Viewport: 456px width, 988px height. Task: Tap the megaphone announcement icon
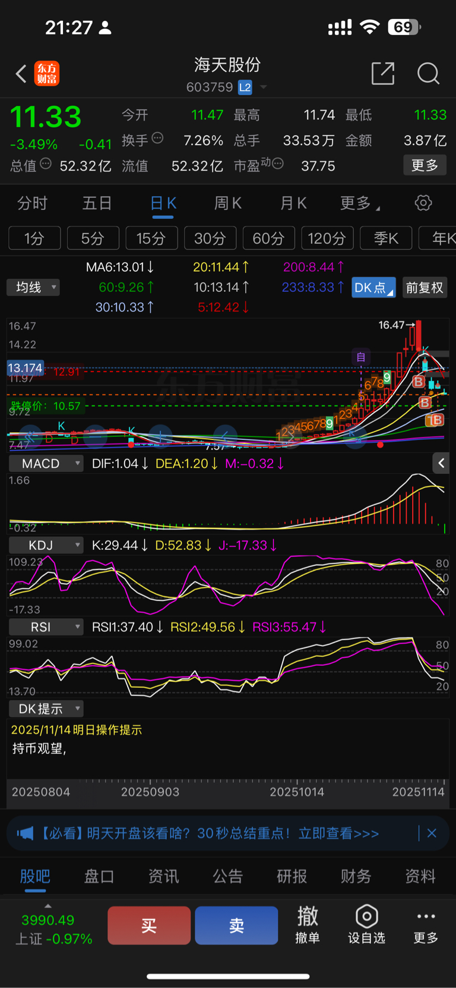[x=25, y=833]
